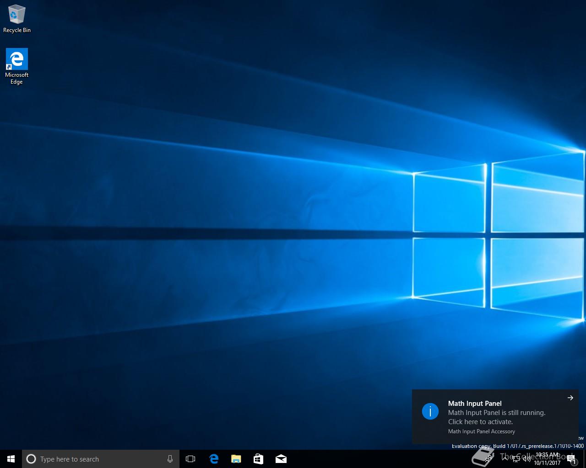
Task: Open the Store from the taskbar
Action: [259, 459]
